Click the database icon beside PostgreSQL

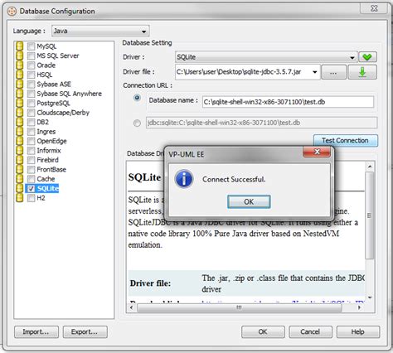[x=19, y=103]
